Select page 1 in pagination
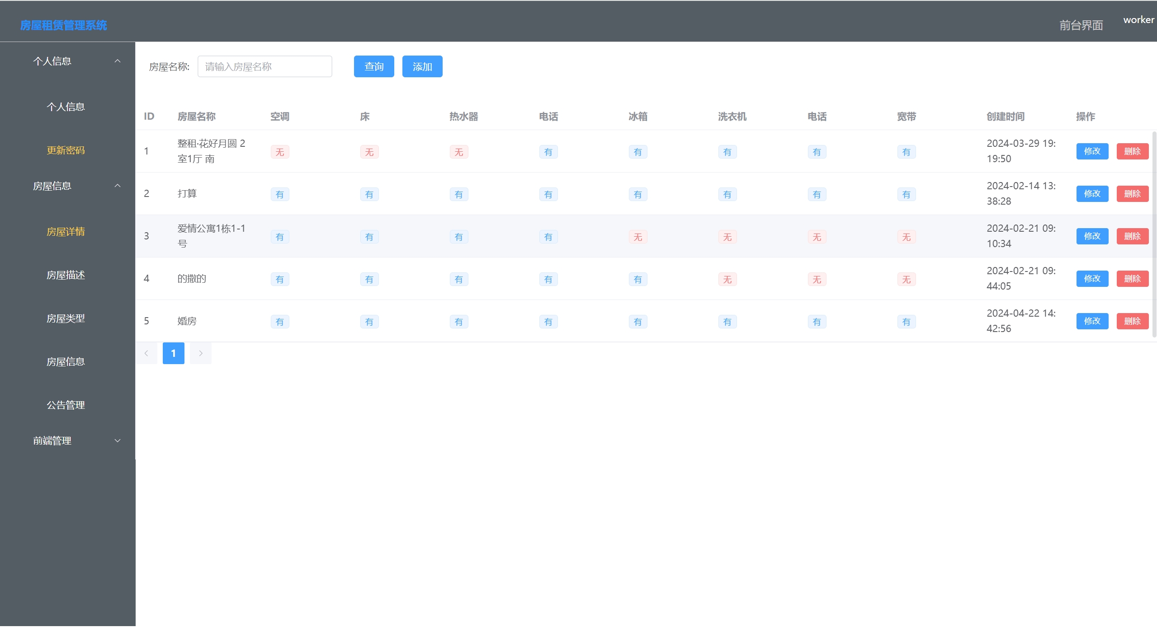The width and height of the screenshot is (1157, 632). [174, 353]
